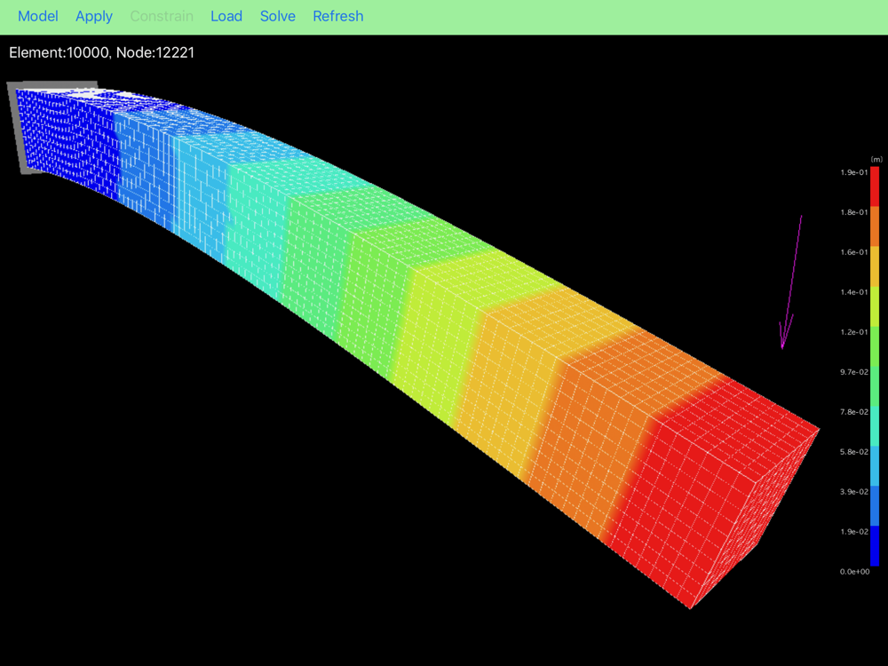Image resolution: width=888 pixels, height=666 pixels.
Task: Pick the orange swatch in the color legend
Action: click(875, 226)
